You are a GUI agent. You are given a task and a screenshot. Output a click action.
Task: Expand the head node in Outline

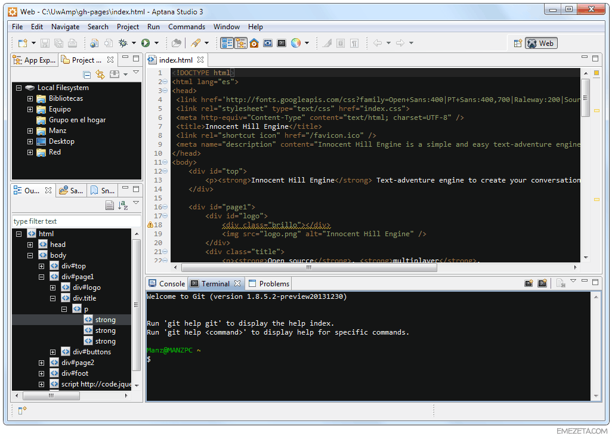(30, 245)
